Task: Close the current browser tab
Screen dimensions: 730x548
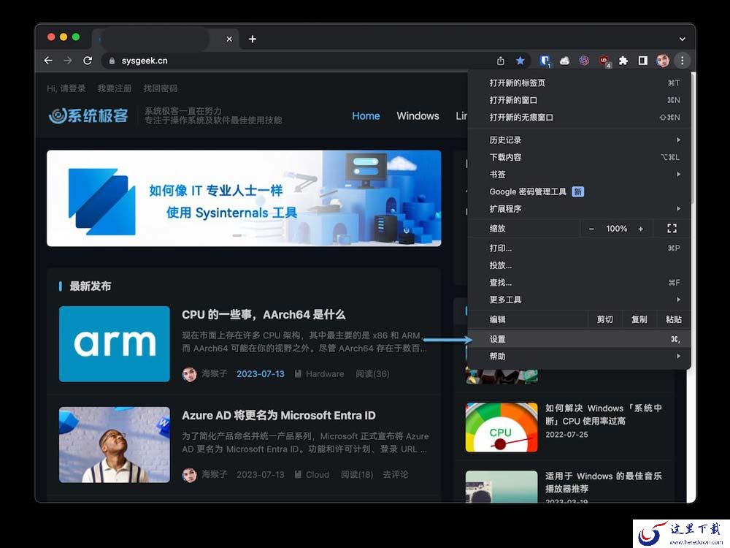Action: tap(229, 39)
